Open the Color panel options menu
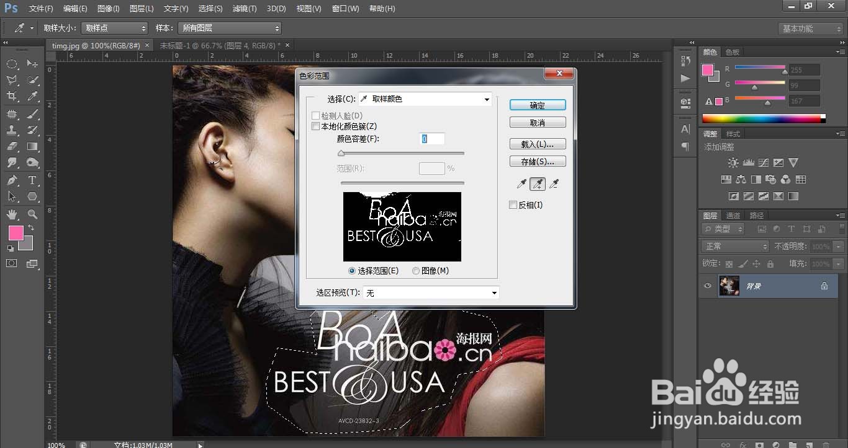This screenshot has width=848, height=448. click(x=841, y=52)
